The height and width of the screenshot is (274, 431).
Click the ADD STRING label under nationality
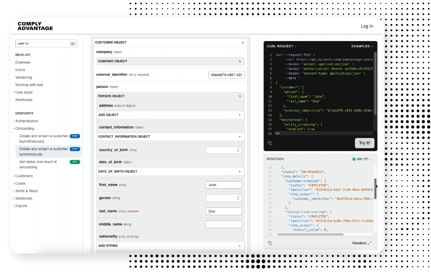(108, 246)
